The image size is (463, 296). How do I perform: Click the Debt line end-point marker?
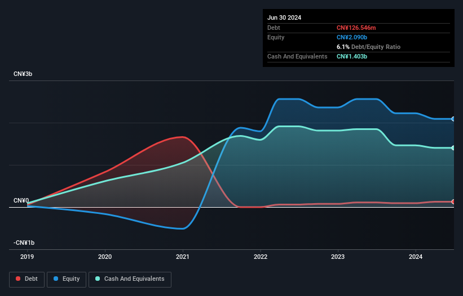tap(453, 202)
